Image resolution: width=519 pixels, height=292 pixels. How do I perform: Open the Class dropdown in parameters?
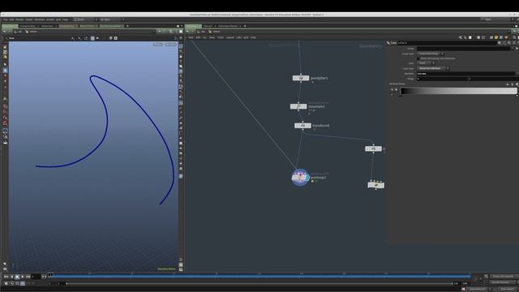(x=427, y=63)
